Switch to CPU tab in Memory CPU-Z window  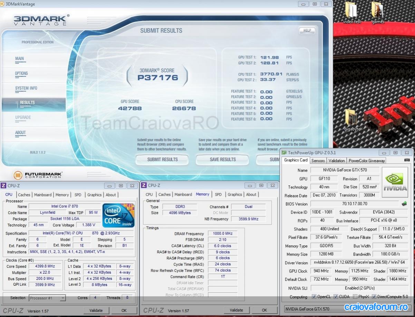tap(149, 194)
